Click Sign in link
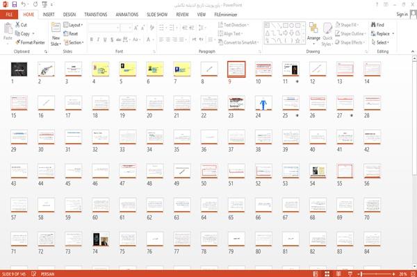 [x=402, y=15]
